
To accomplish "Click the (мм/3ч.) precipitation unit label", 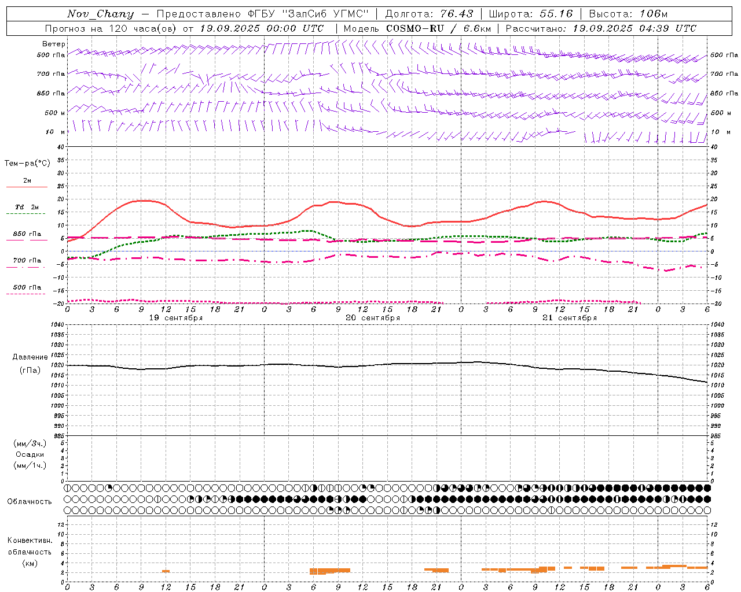I will (x=30, y=443).
